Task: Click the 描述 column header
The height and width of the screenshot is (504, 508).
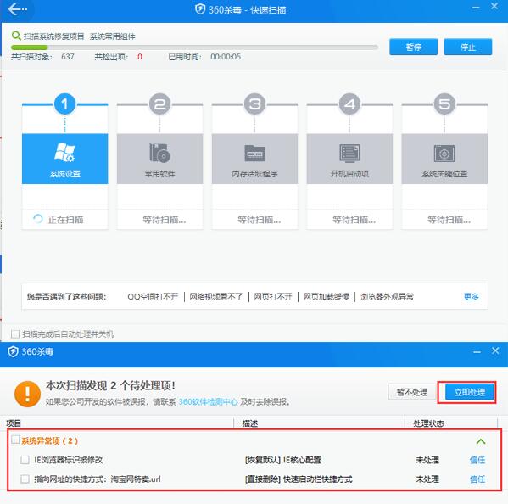Action: pyautogui.click(x=250, y=423)
